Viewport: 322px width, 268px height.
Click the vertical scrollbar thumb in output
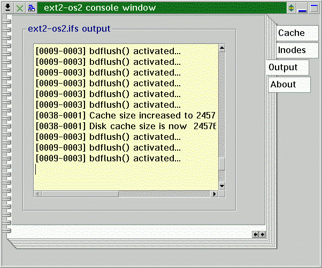click(x=222, y=163)
